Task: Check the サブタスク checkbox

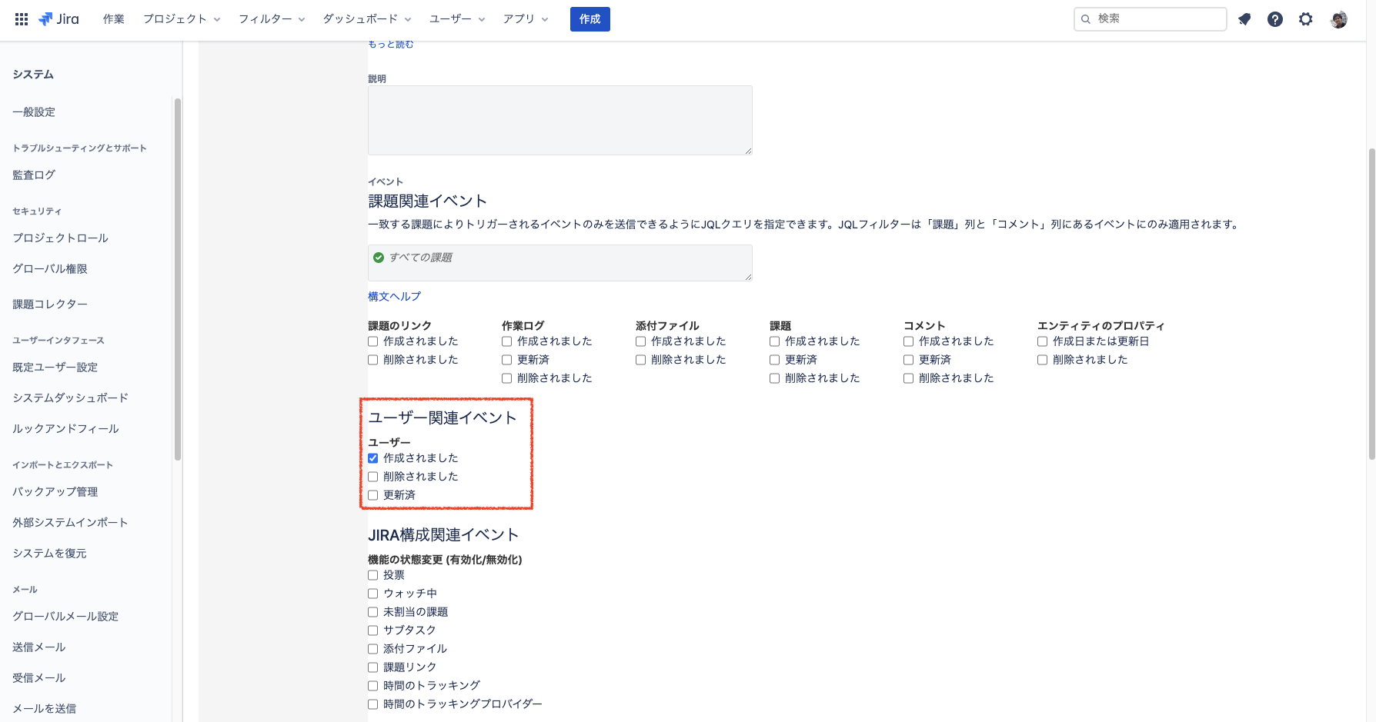Action: [x=373, y=631]
